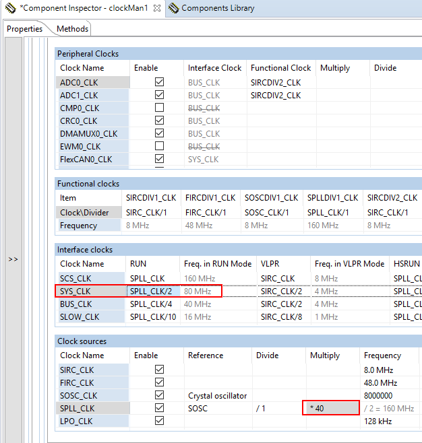Click the Peripheral Clocks section header

pos(238,54)
